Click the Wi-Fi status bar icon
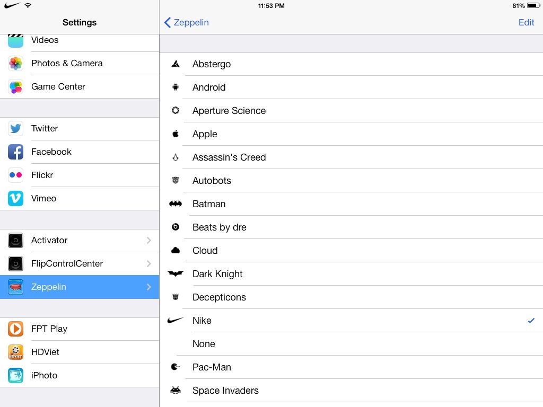 pos(28,5)
